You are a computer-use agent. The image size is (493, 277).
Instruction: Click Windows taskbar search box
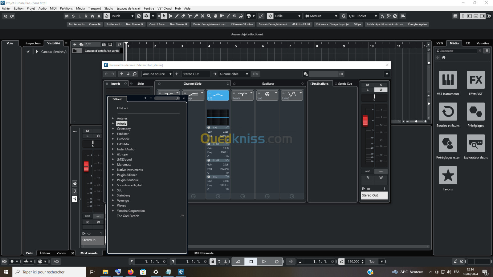pos(49,272)
